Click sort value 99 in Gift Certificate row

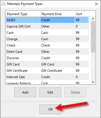coord(82,71)
